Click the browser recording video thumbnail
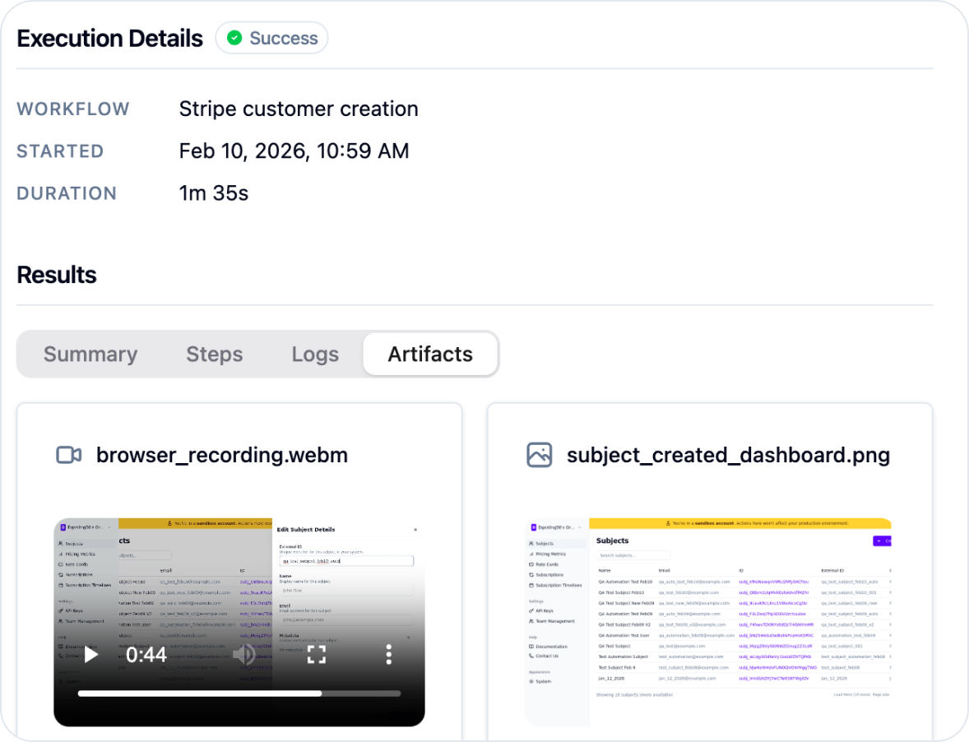Image resolution: width=969 pixels, height=742 pixels. 239,576
